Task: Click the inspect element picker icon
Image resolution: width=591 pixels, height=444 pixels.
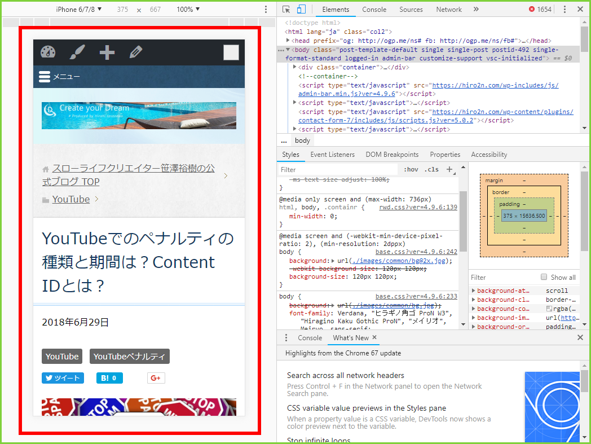Action: [x=286, y=10]
